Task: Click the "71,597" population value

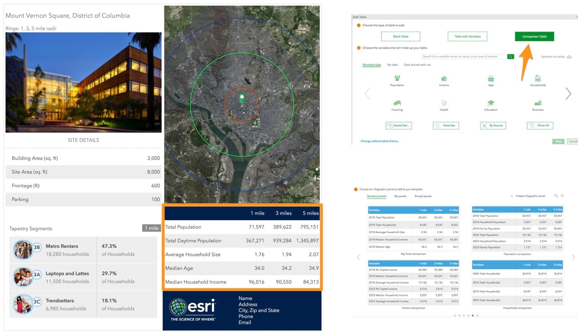Action: coord(256,227)
